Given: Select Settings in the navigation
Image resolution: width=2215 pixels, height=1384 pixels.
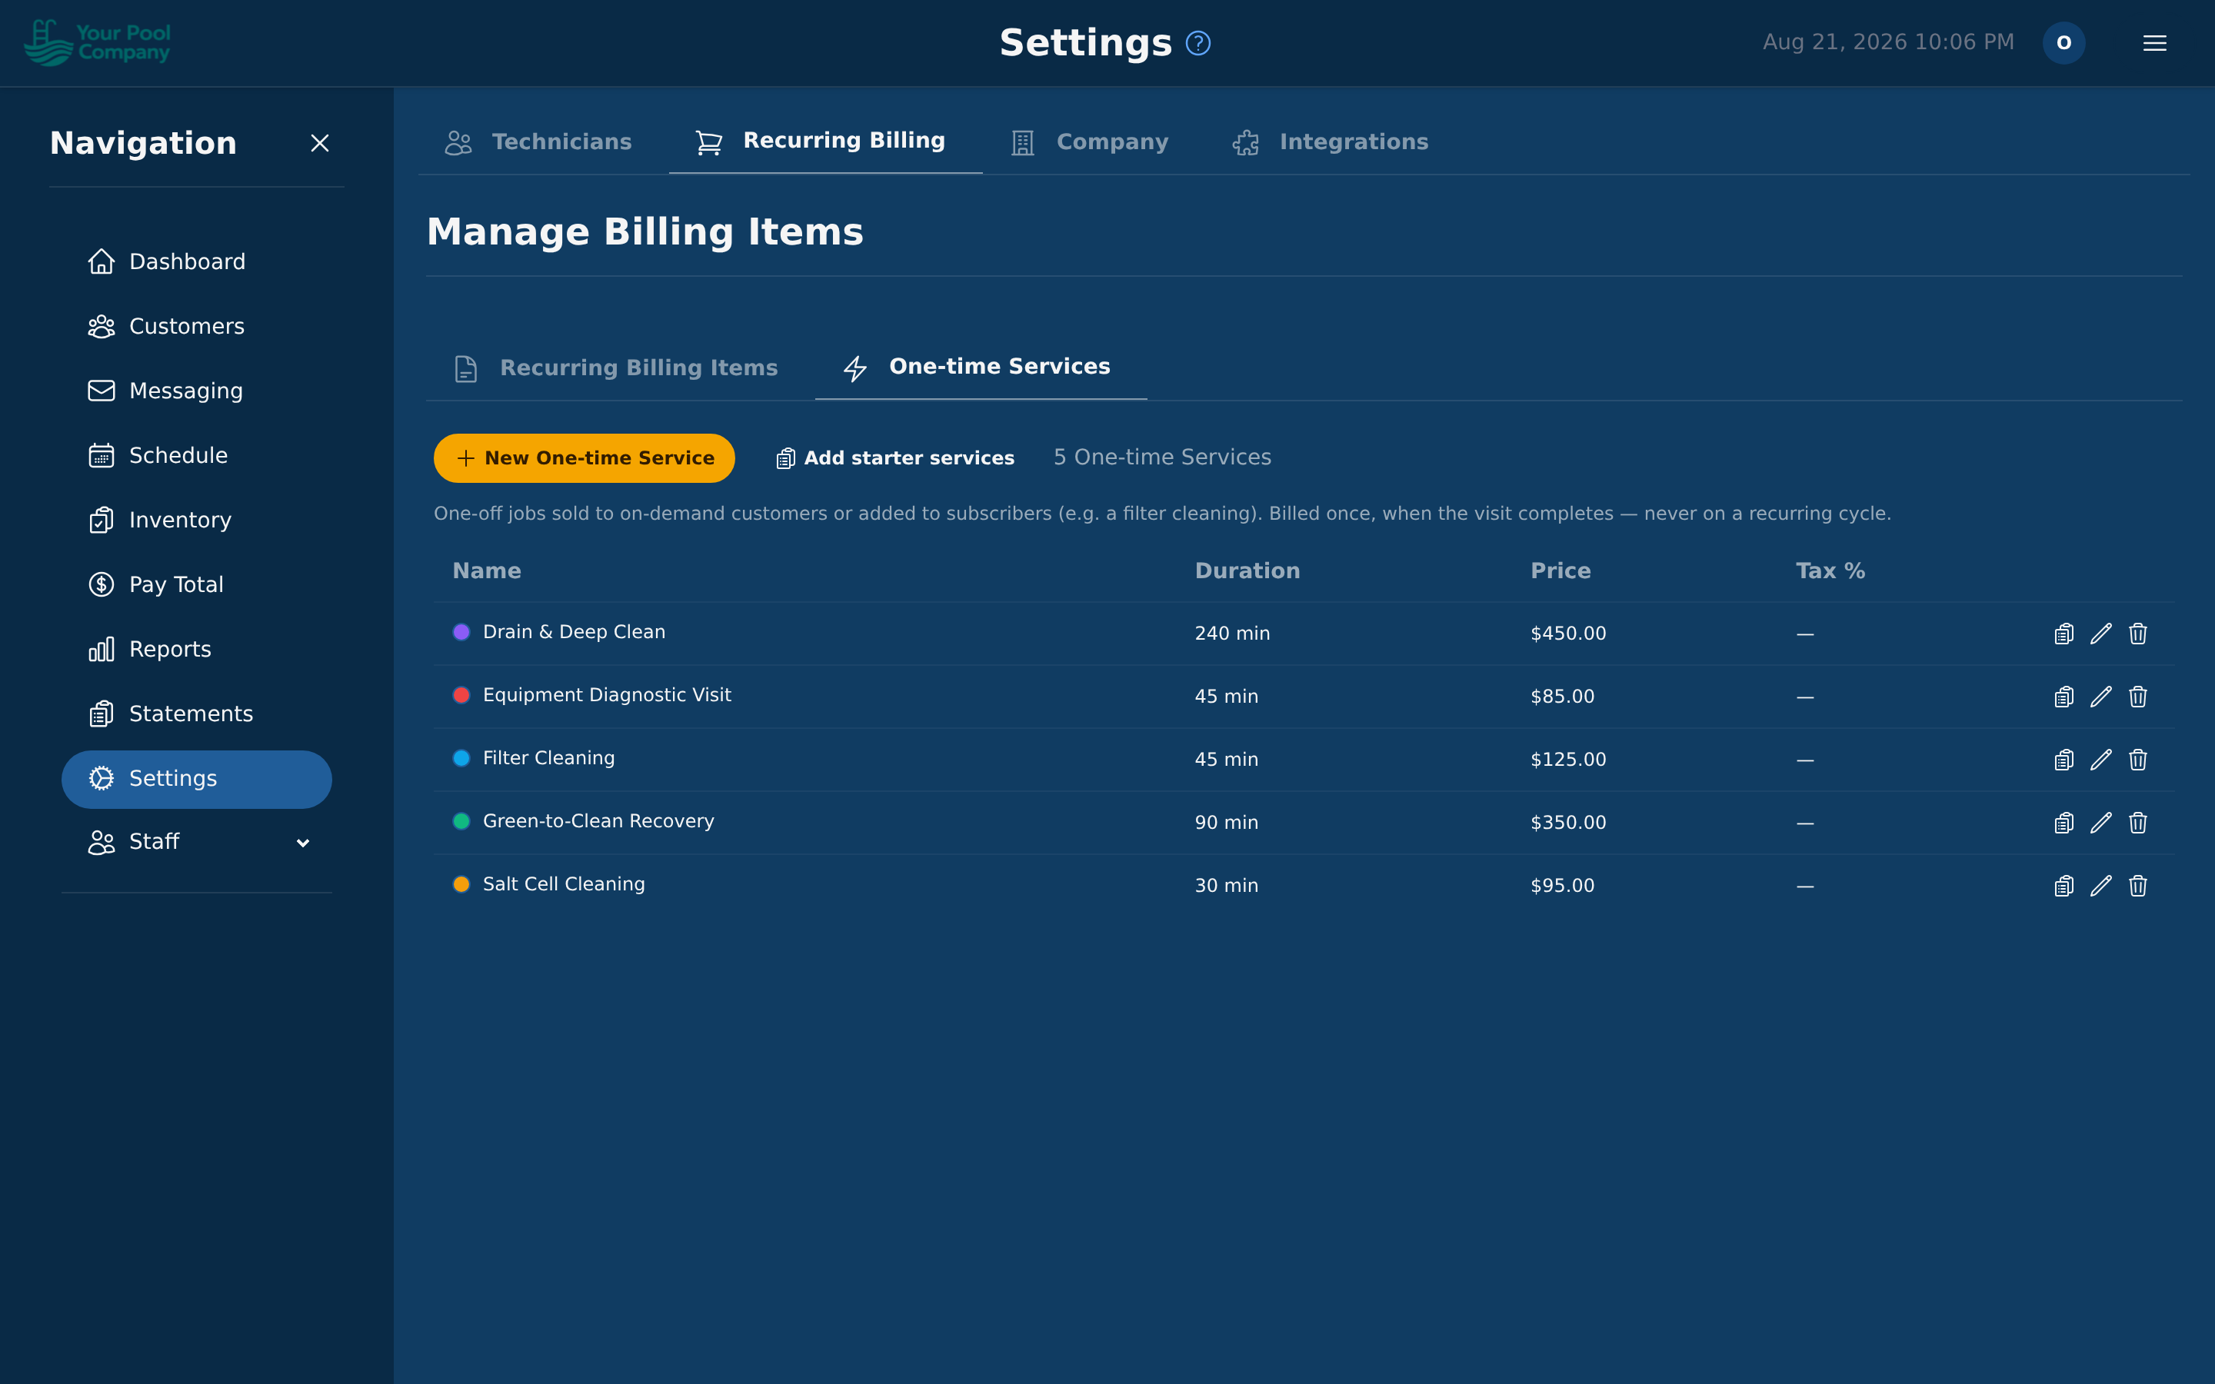Looking at the screenshot, I should click(197, 779).
